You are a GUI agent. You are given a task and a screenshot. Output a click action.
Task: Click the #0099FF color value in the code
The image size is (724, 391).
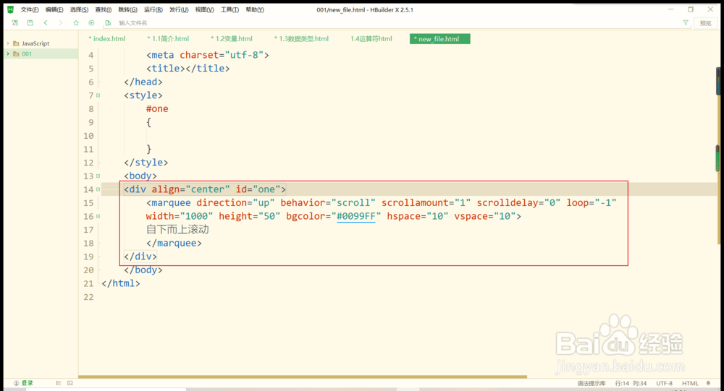tap(356, 216)
